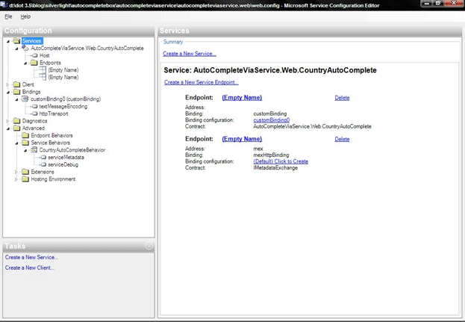Collapse the Tasks panel with round button

pos(149,246)
